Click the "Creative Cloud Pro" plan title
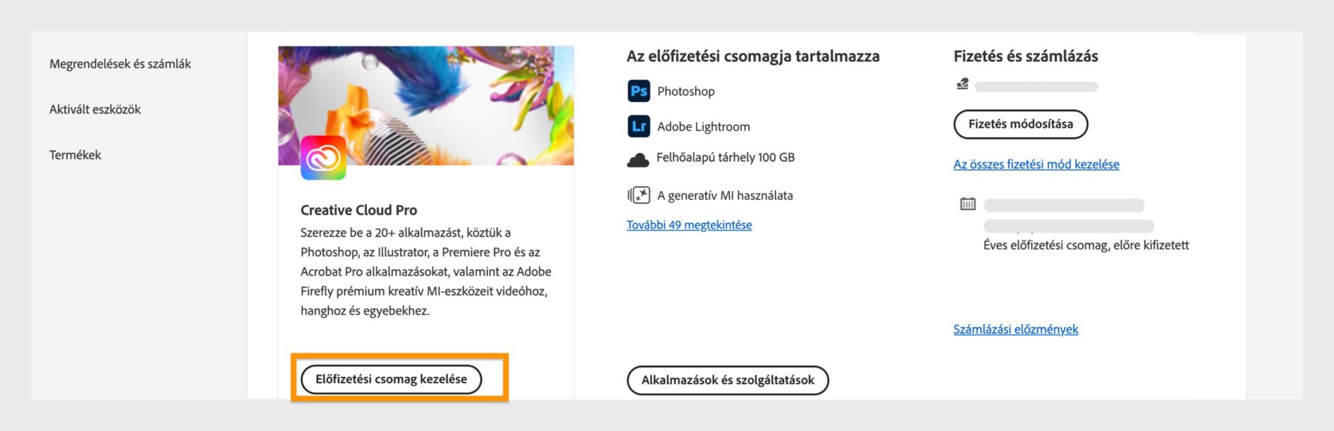This screenshot has width=1334, height=431. pos(359,210)
